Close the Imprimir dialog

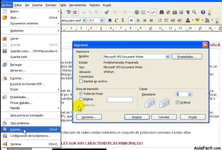(x=205, y=45)
